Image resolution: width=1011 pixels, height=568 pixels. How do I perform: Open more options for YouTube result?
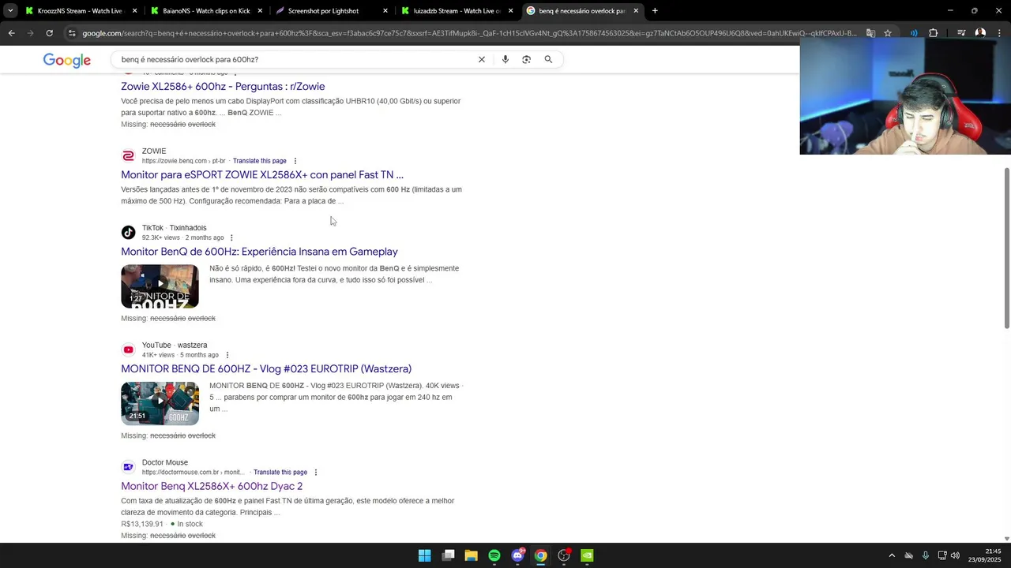227,355
